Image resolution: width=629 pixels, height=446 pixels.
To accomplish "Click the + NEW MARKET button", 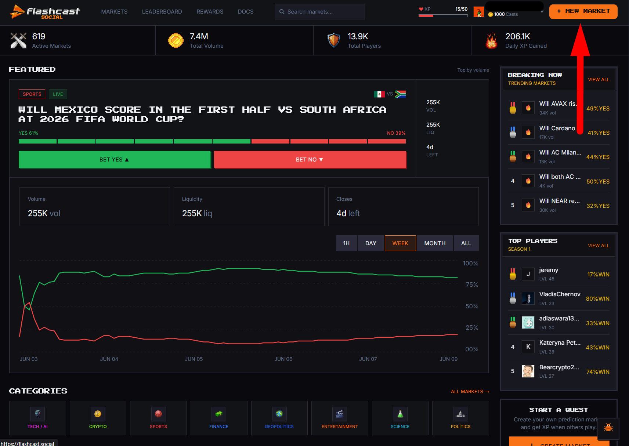I will [x=583, y=11].
